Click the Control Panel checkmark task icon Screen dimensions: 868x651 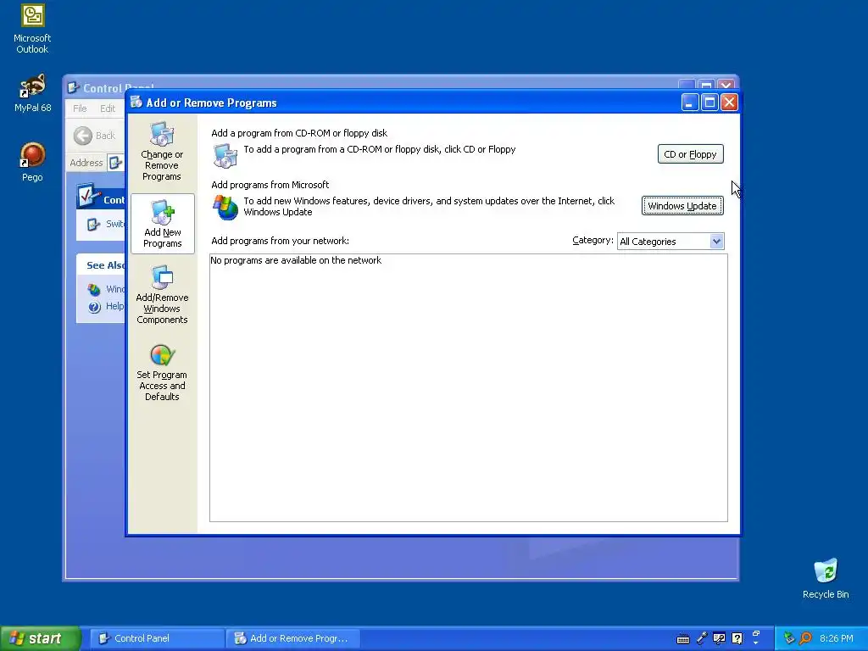88,197
